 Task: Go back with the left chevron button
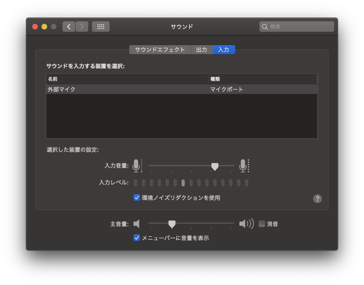69,27
